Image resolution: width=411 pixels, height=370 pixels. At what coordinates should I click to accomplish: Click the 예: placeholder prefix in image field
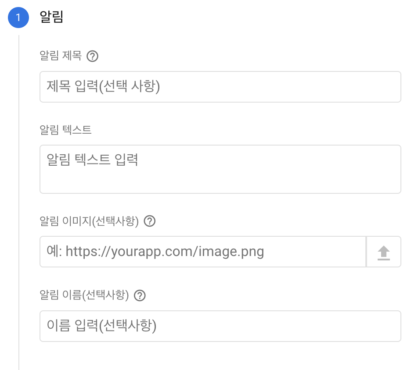[x=54, y=251]
